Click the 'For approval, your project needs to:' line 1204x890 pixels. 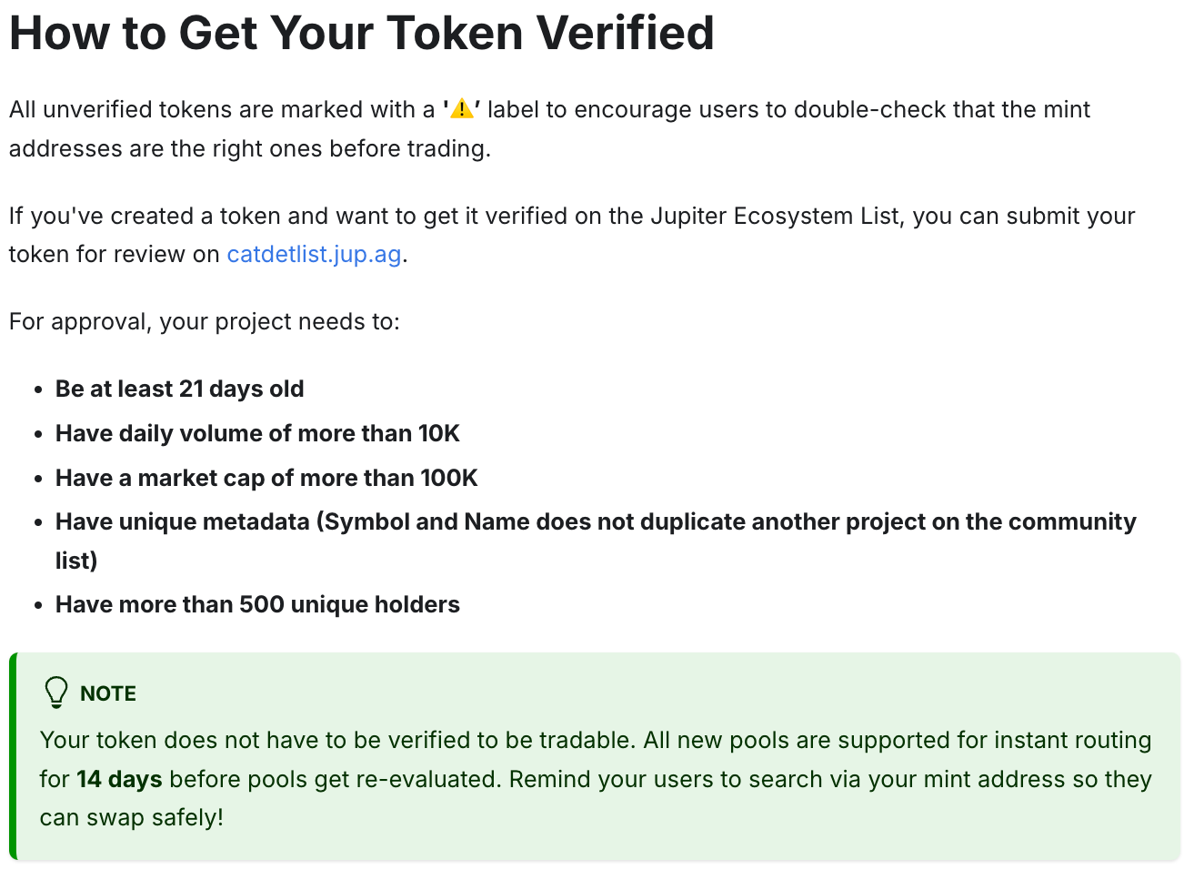click(205, 322)
